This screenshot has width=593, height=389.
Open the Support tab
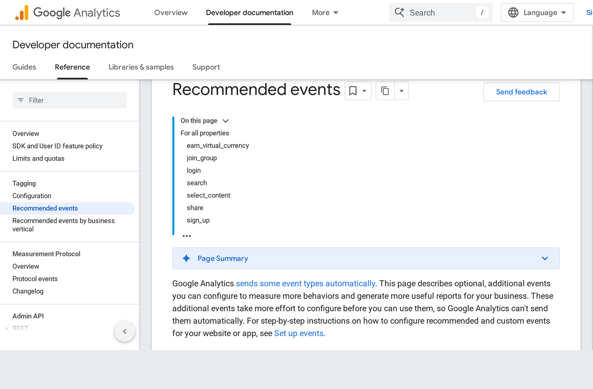click(206, 67)
